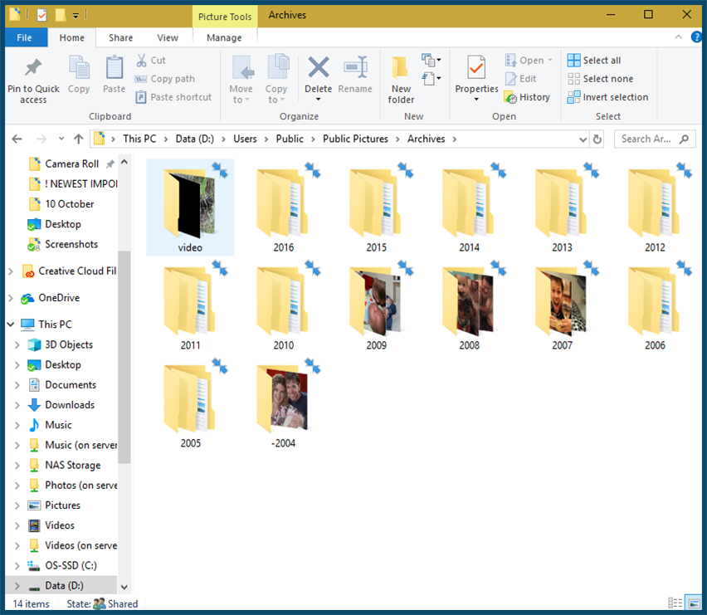Click the Picture Tools contextual tab
Image resolution: width=707 pixels, height=615 pixels.
[x=225, y=17]
